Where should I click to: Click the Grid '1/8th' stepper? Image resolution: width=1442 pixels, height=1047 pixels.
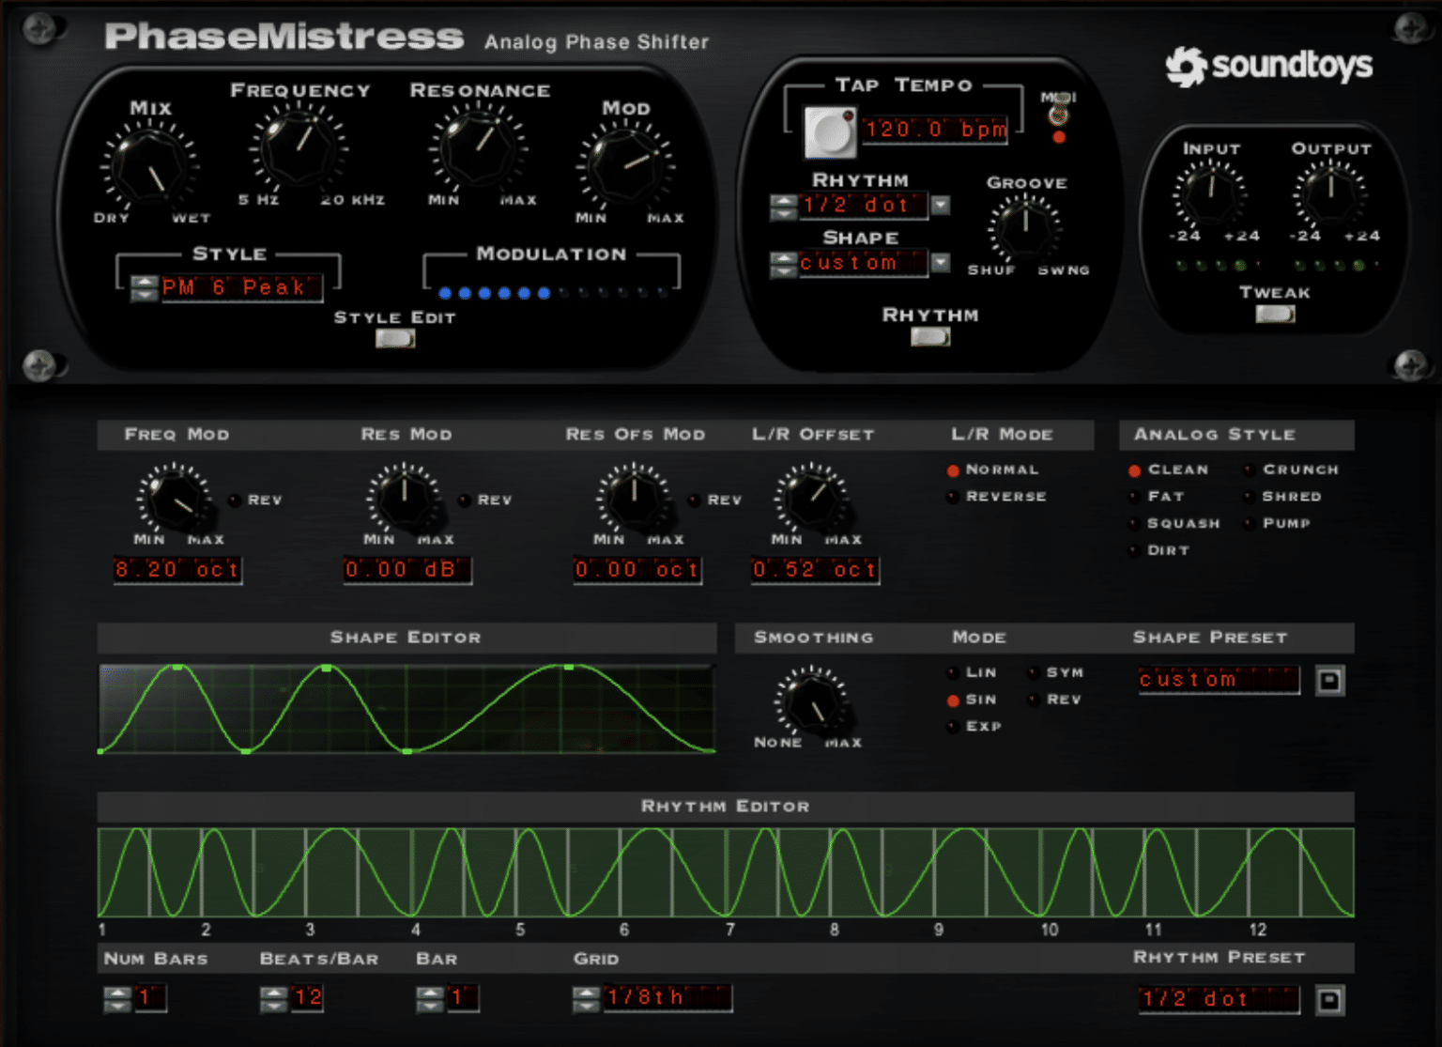[586, 999]
